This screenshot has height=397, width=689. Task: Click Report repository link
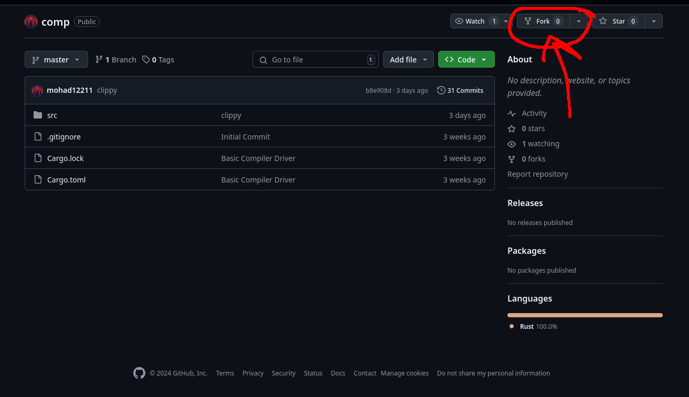(537, 174)
